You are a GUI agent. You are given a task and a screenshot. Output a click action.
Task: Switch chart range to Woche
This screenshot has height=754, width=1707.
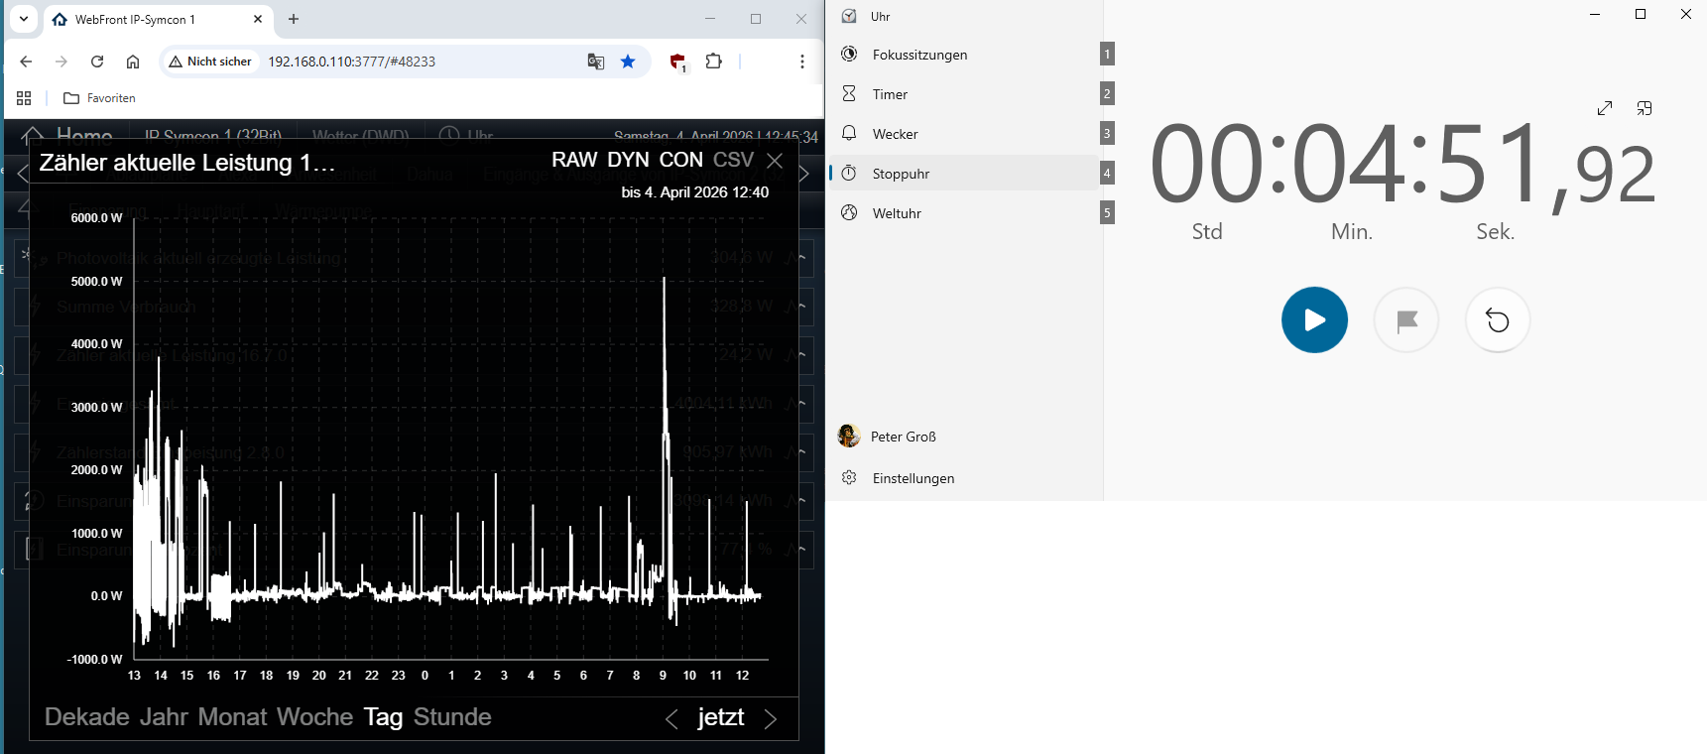pyautogui.click(x=314, y=717)
